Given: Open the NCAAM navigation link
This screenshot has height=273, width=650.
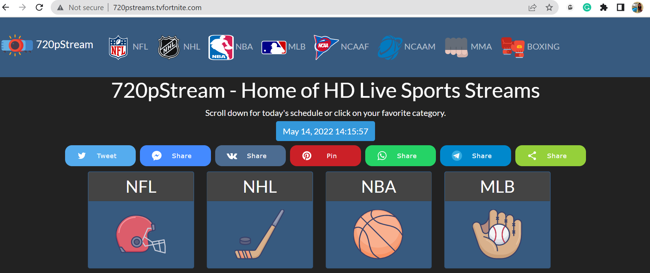Looking at the screenshot, I should 420,47.
